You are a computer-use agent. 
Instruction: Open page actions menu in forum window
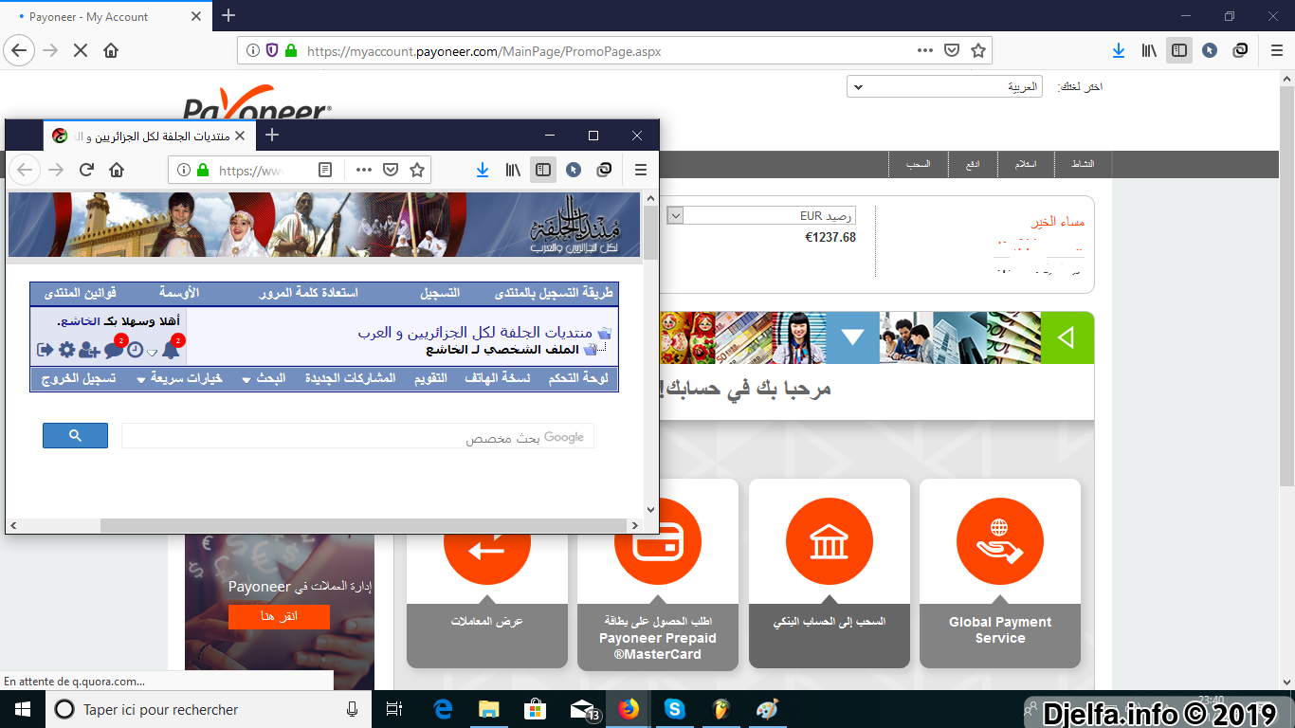pos(364,170)
